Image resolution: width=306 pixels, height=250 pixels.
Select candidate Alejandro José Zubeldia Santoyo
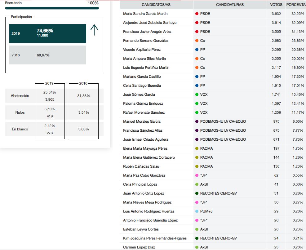click(x=149, y=23)
